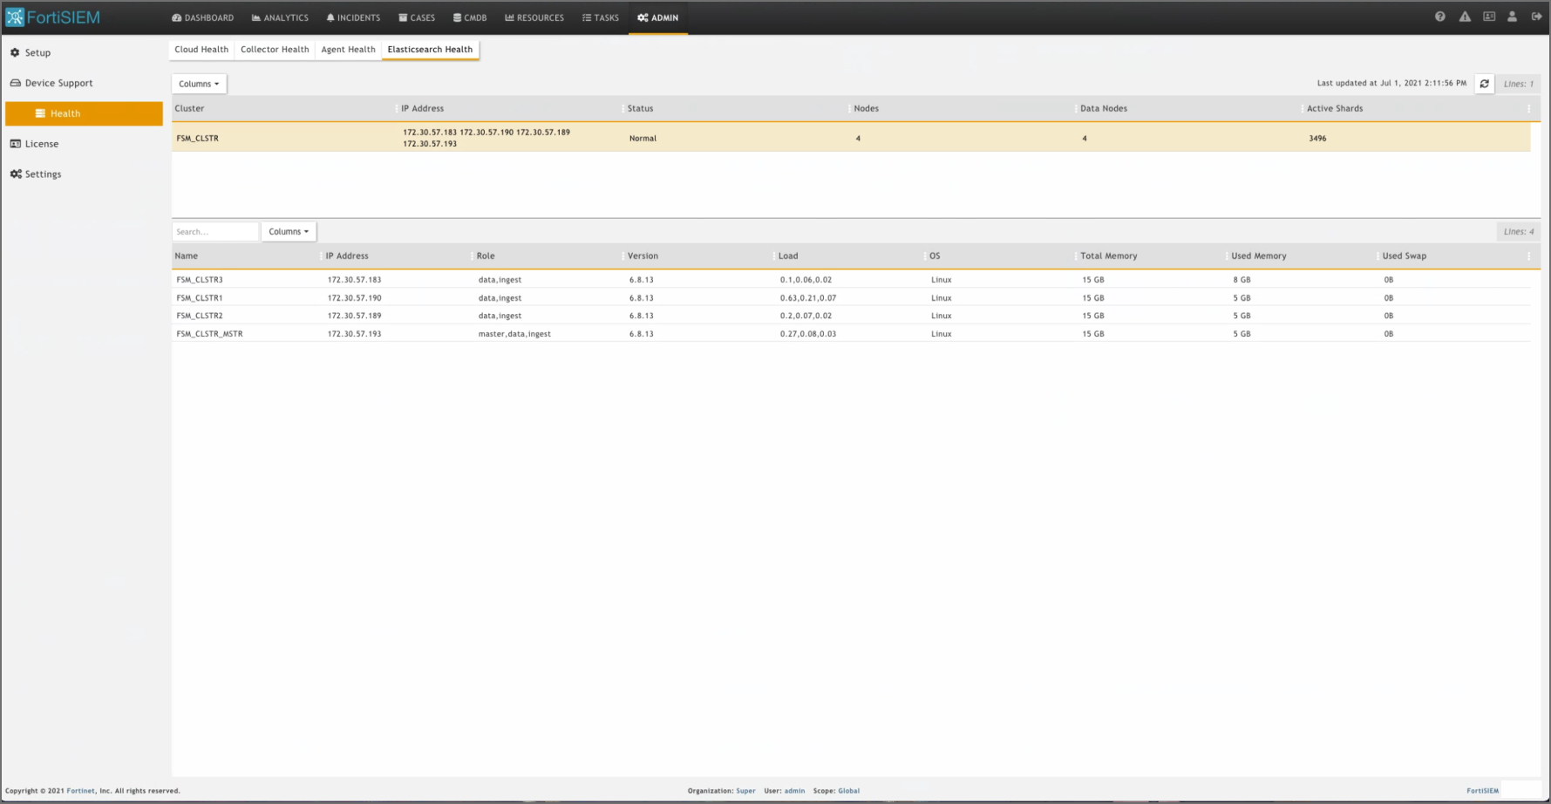Click the logout icon

pos(1536,17)
